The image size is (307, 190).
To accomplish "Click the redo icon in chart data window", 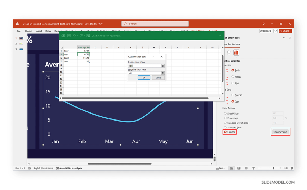I will click(x=81, y=36).
